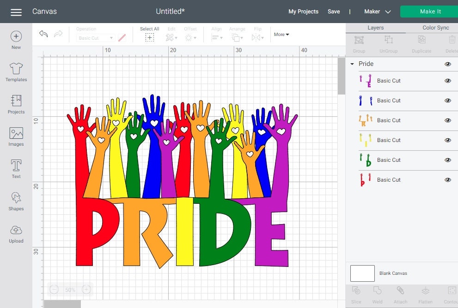The height and width of the screenshot is (308, 458).
Task: Open the Operation dropdown
Action: click(x=95, y=38)
